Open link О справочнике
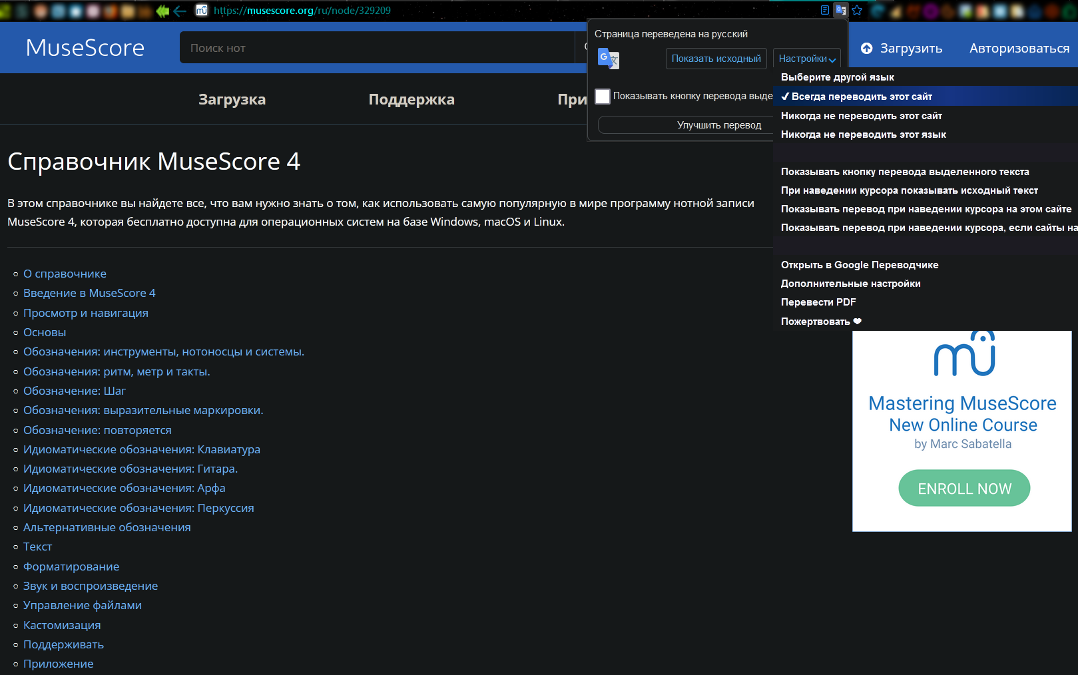The width and height of the screenshot is (1078, 675). click(x=65, y=274)
